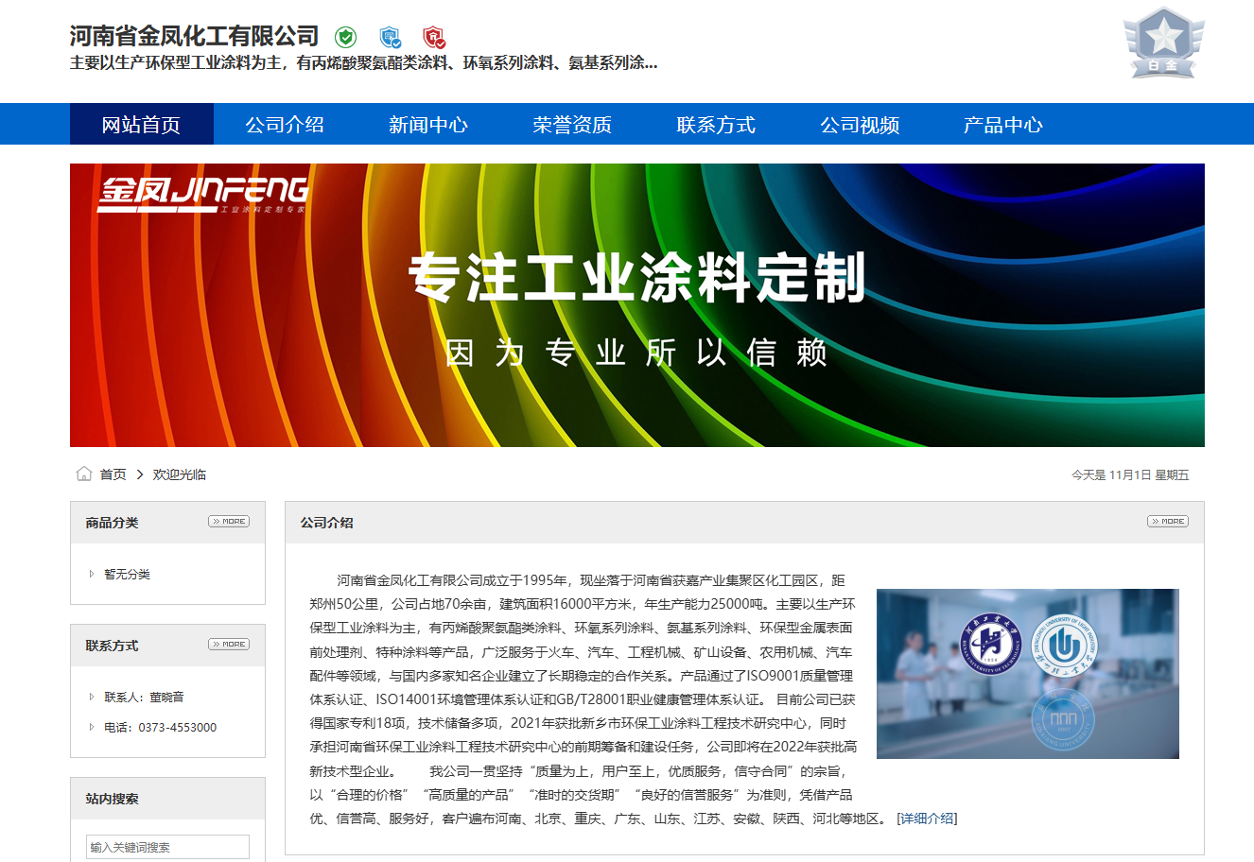Screen dimensions: 1254x862
Task: Click the green shield verification badge
Action: coord(345,37)
